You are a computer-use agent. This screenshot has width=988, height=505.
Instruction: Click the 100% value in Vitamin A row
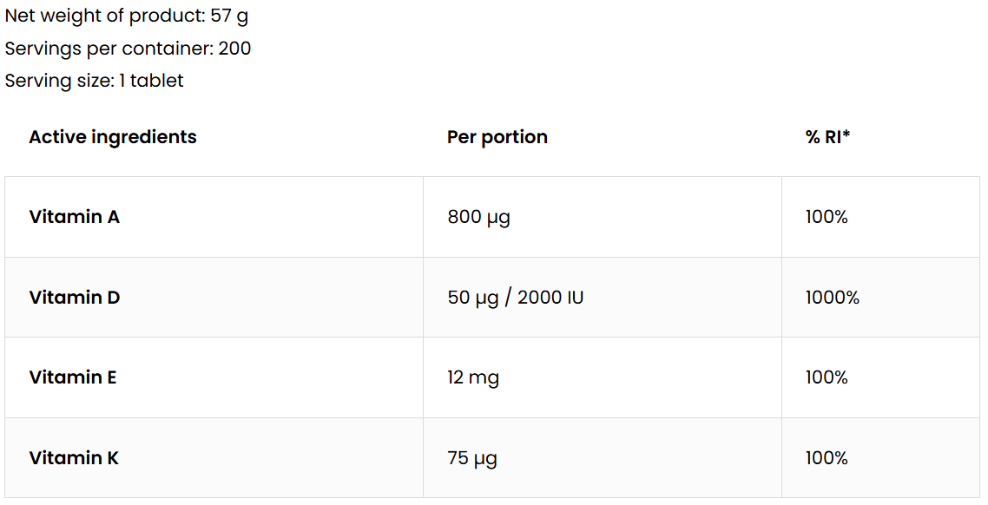pyautogui.click(x=827, y=217)
